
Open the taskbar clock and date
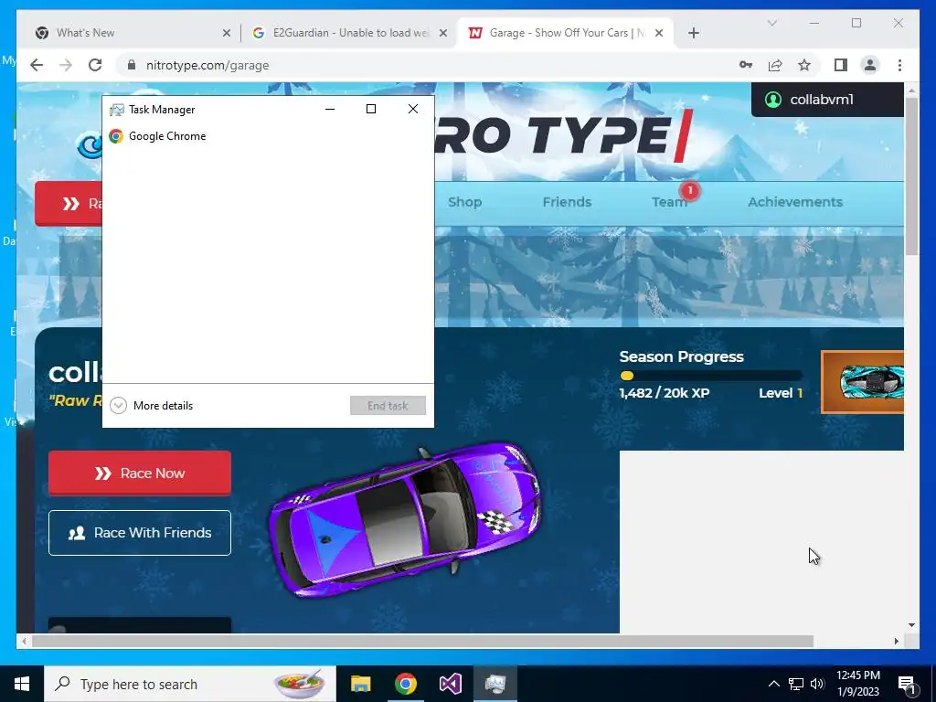point(857,684)
